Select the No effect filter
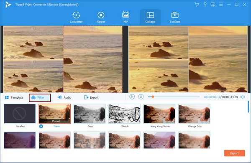The width and height of the screenshot is (251, 163). [x=20, y=114]
